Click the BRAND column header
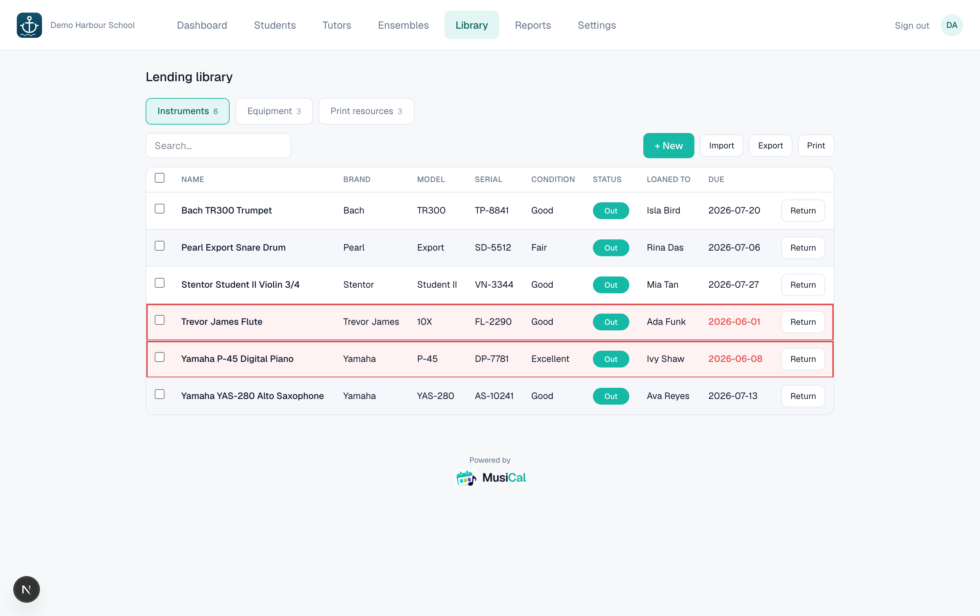 (357, 180)
